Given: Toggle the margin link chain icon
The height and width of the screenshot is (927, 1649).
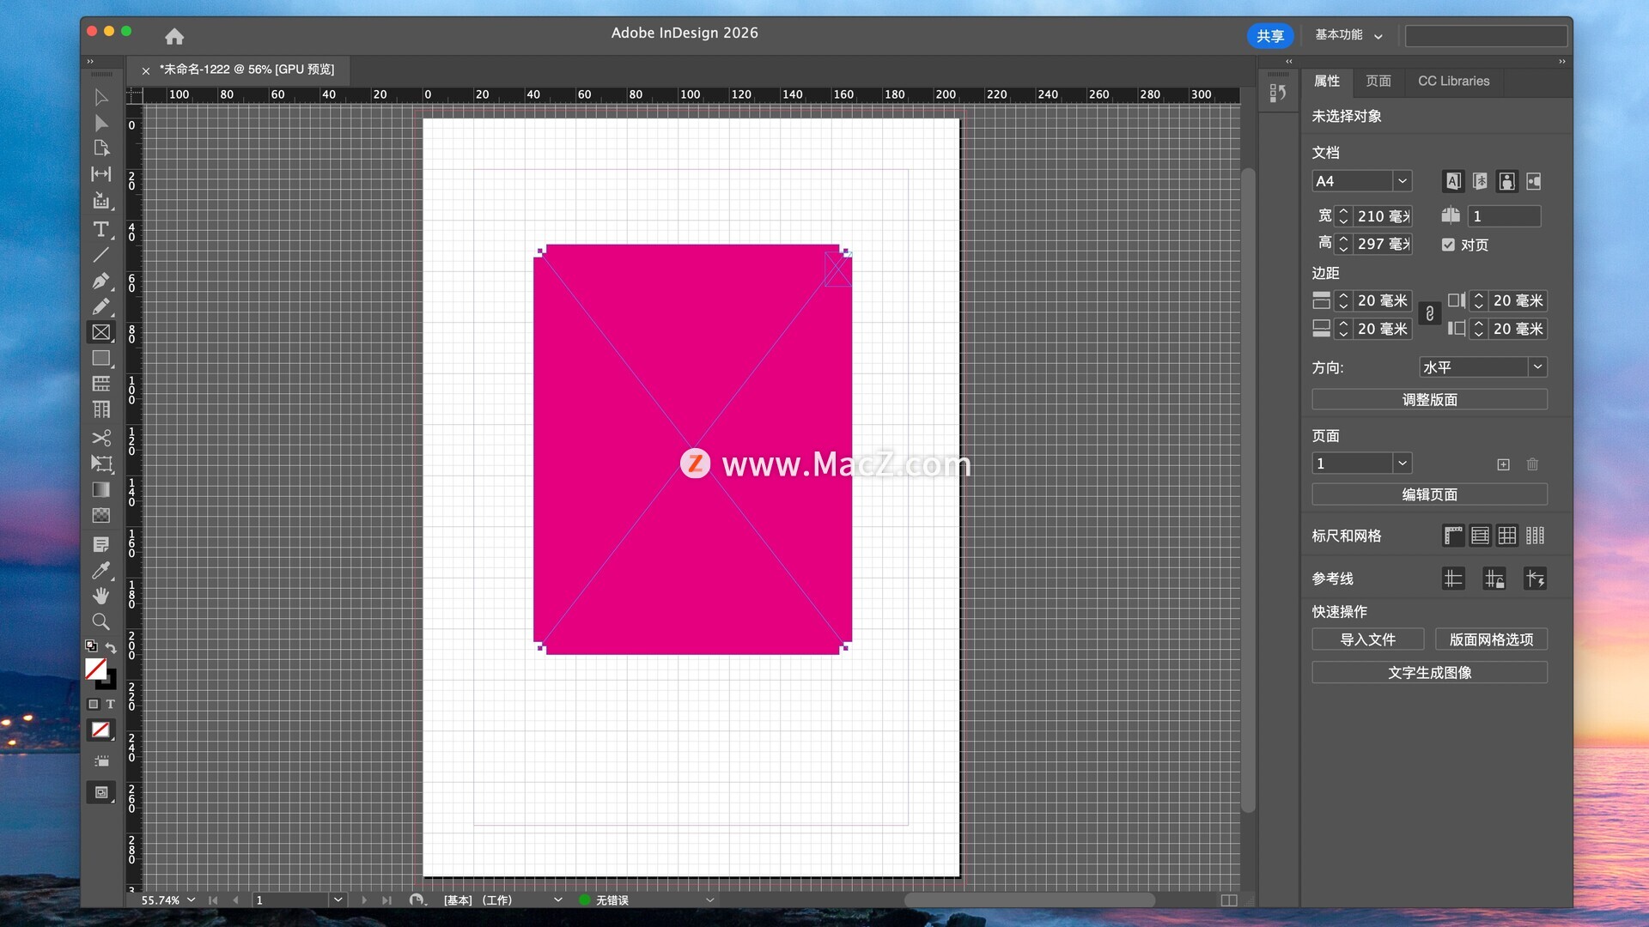Looking at the screenshot, I should 1429,314.
